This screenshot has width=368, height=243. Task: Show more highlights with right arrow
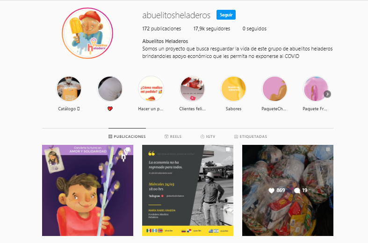click(x=327, y=94)
